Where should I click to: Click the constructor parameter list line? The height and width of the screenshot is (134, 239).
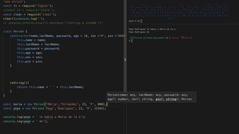(68, 36)
